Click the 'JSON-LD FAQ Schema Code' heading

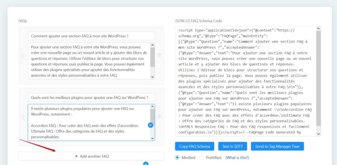tap(198, 21)
